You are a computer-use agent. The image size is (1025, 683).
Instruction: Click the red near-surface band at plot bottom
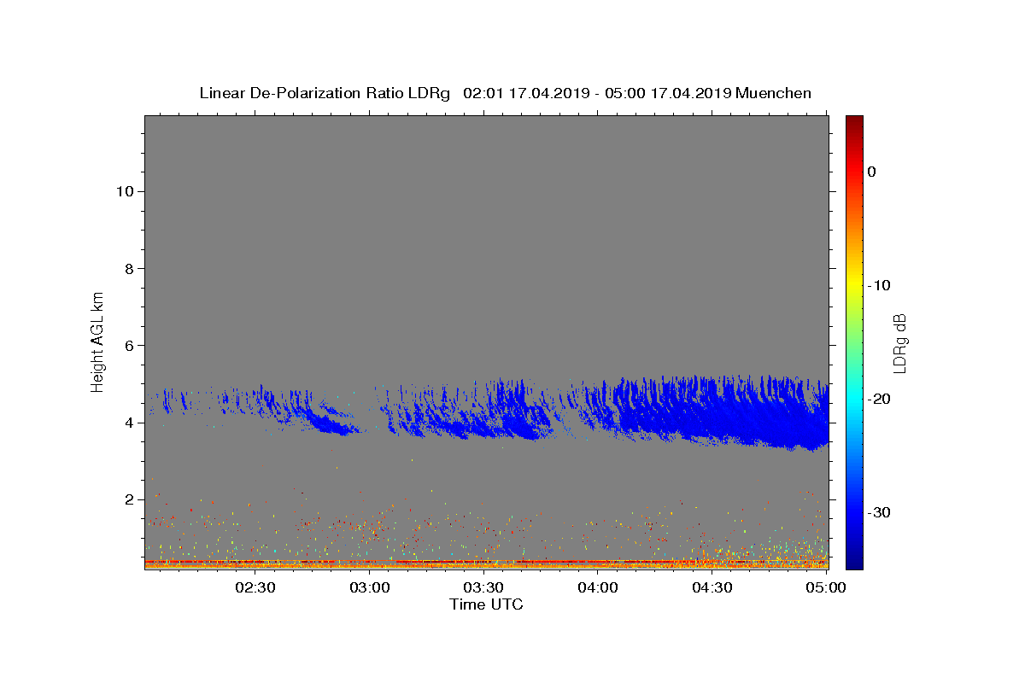click(486, 563)
